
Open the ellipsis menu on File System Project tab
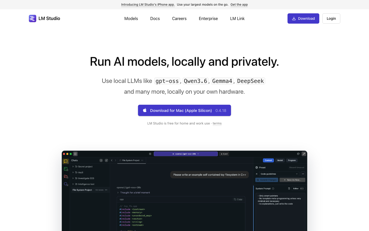coord(142,160)
